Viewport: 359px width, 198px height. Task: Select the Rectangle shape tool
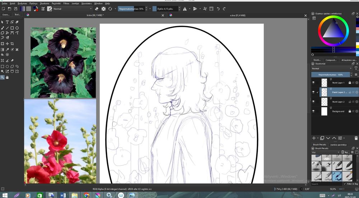coord(12,28)
